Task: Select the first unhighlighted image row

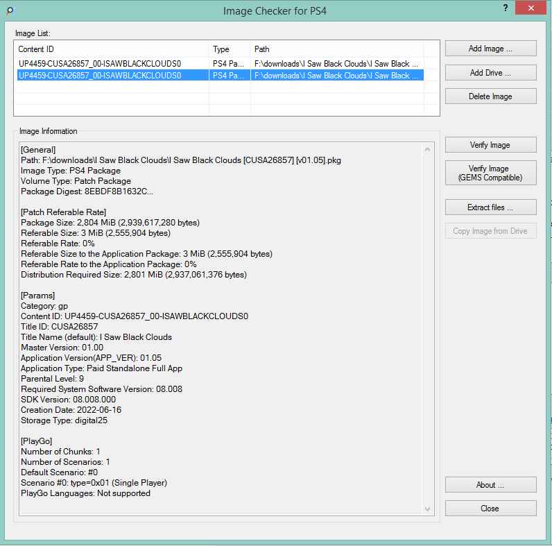Action: click(221, 64)
